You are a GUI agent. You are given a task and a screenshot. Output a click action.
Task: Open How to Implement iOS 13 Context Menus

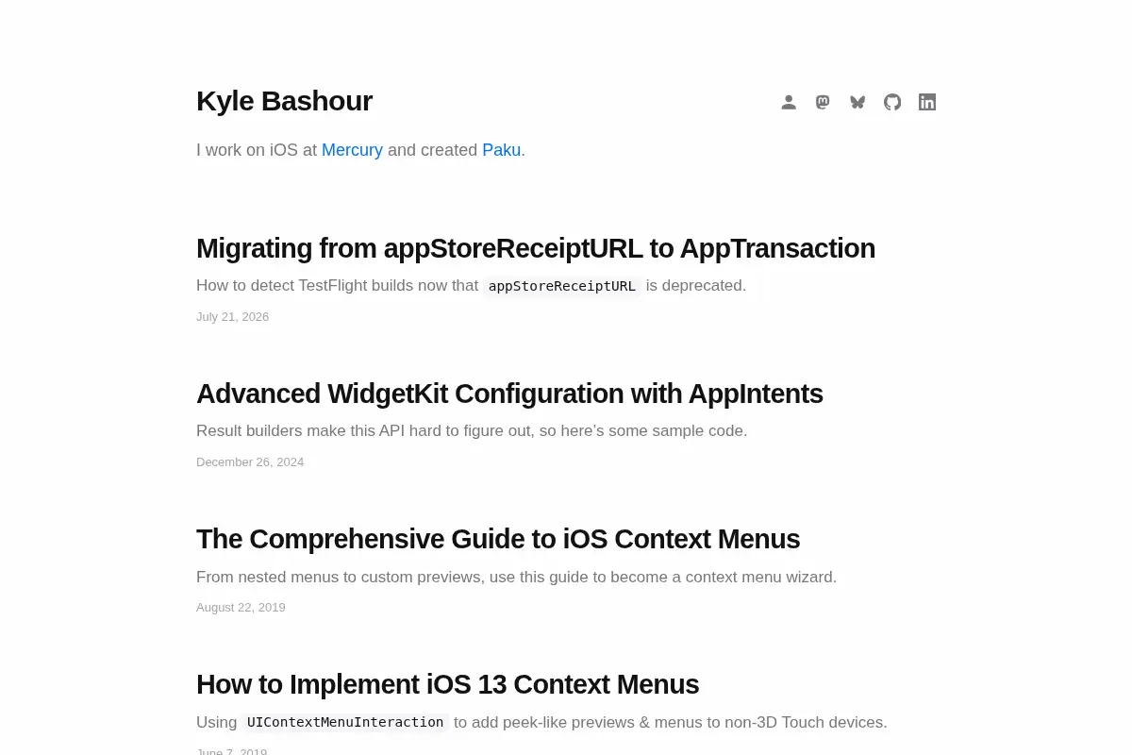pos(447,684)
